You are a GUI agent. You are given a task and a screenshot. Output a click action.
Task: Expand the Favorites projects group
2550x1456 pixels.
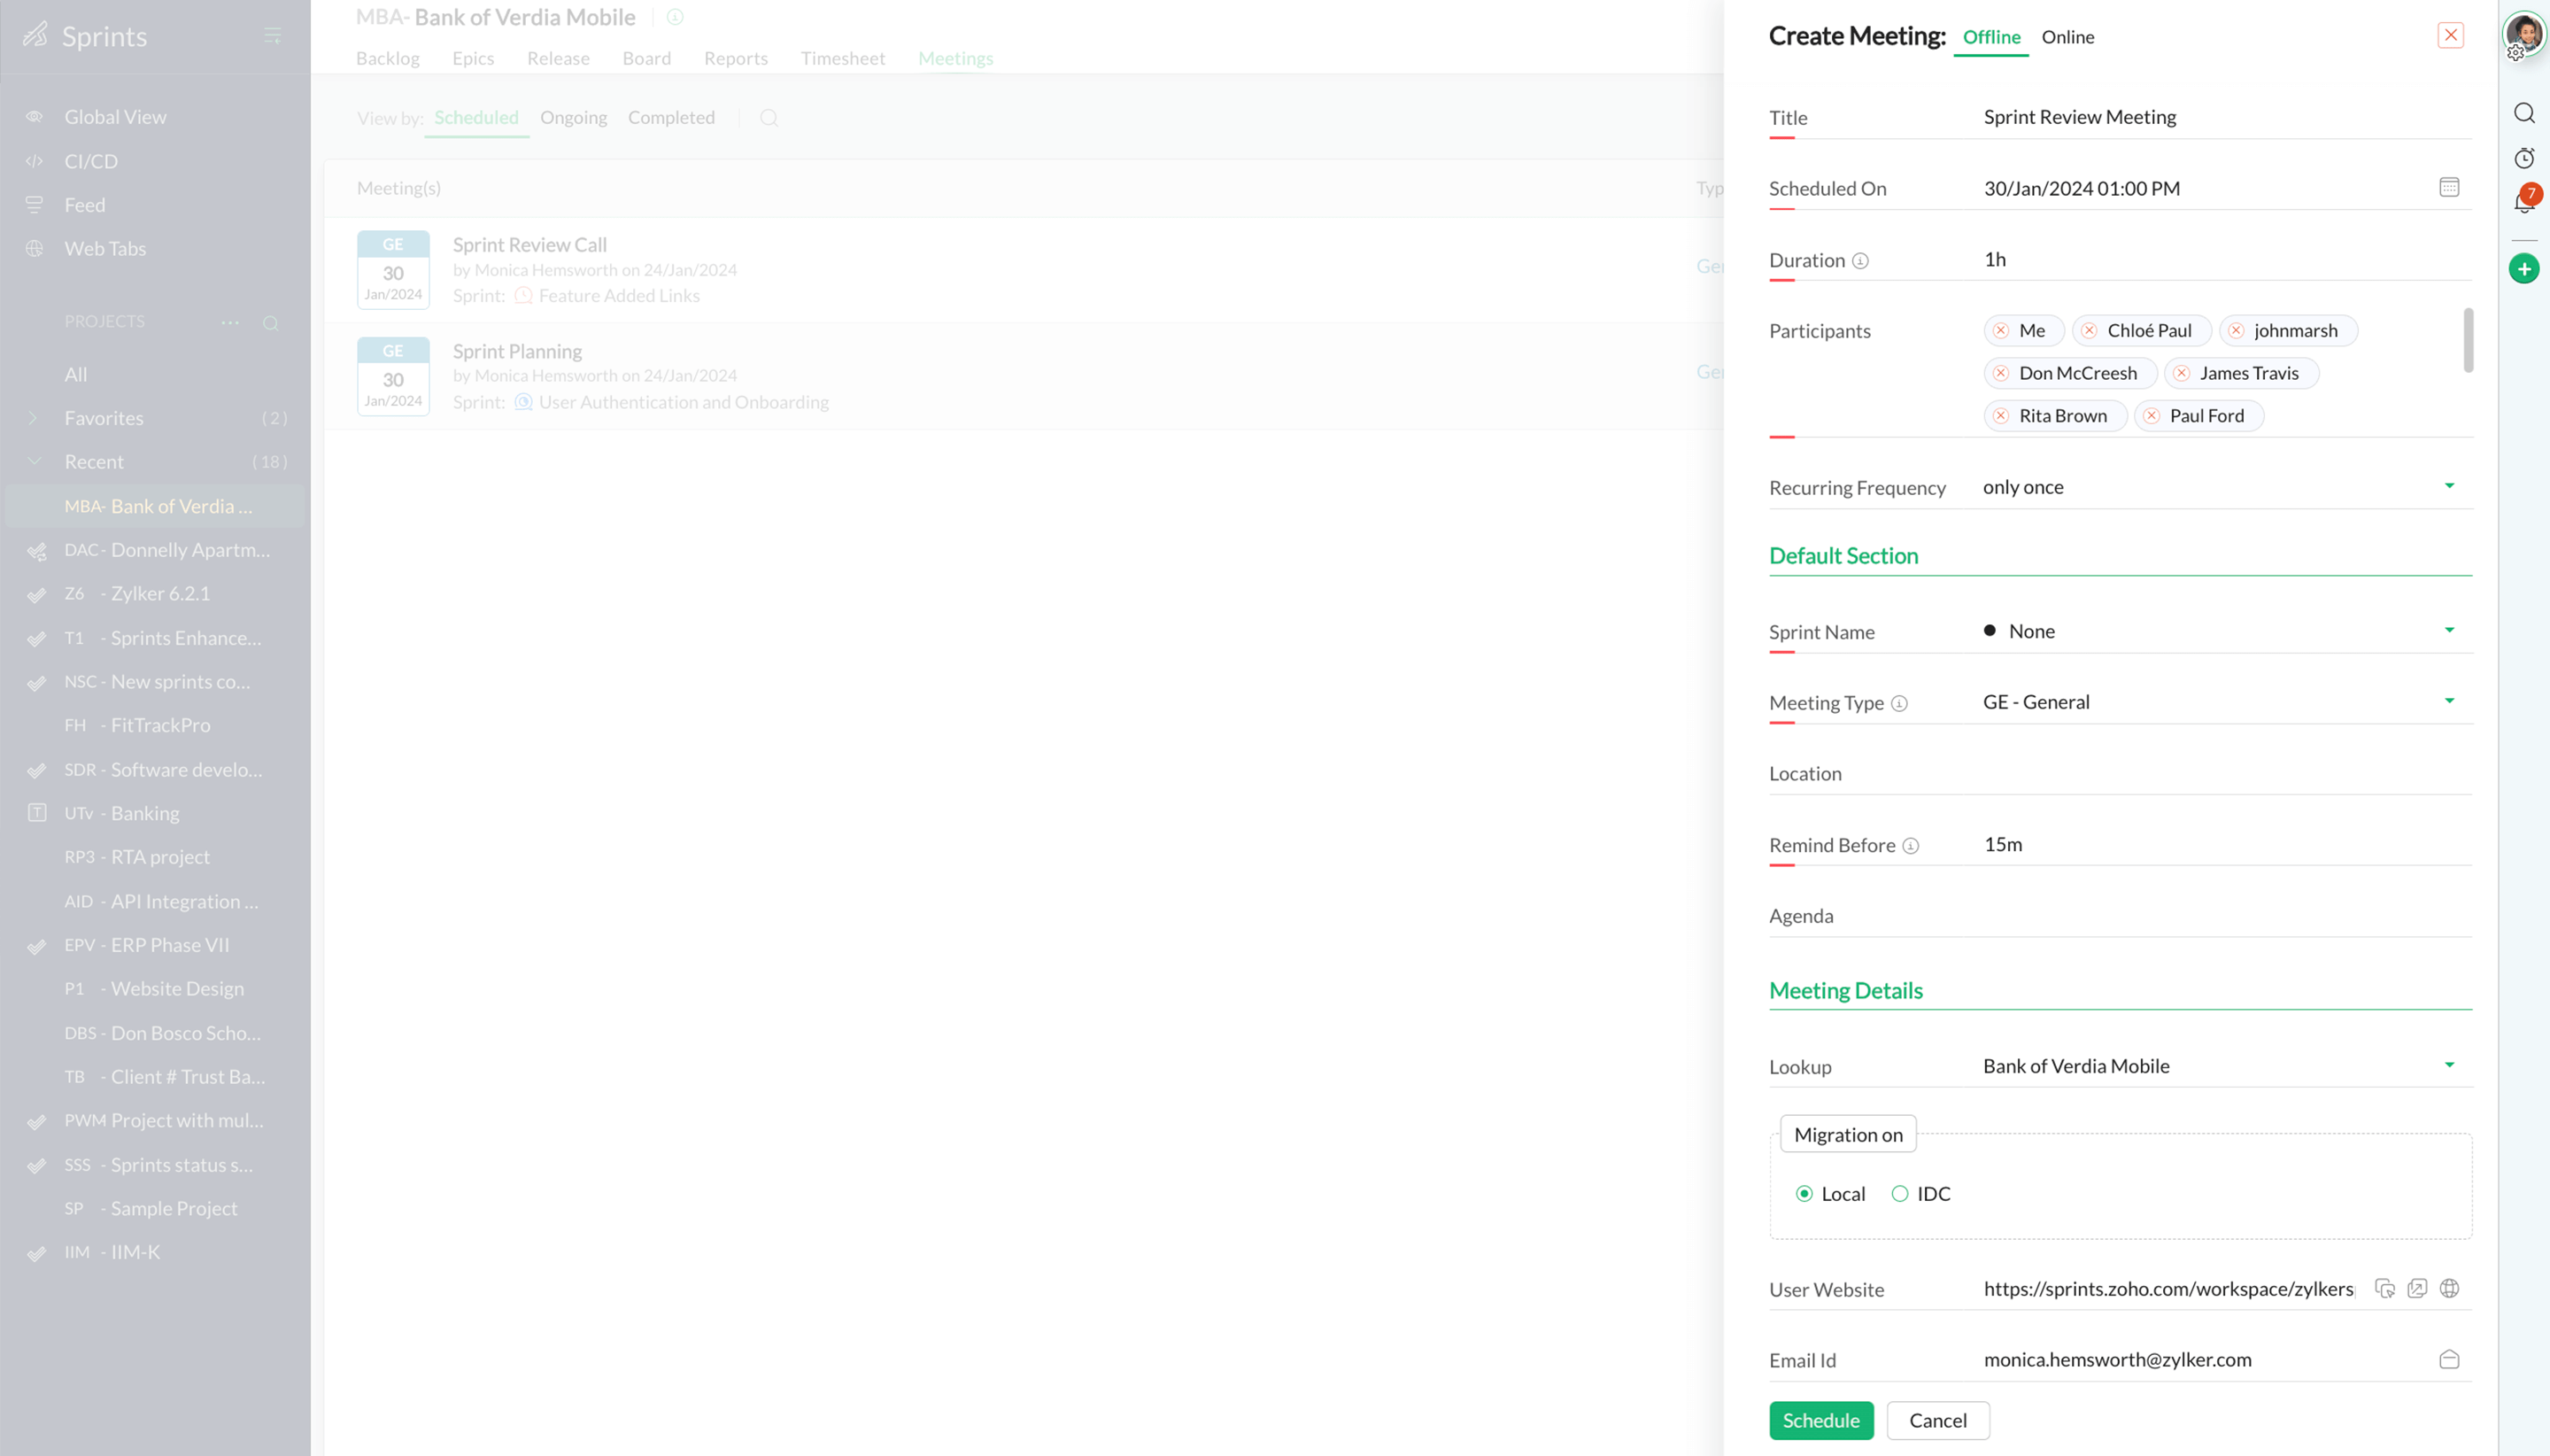pyautogui.click(x=33, y=418)
